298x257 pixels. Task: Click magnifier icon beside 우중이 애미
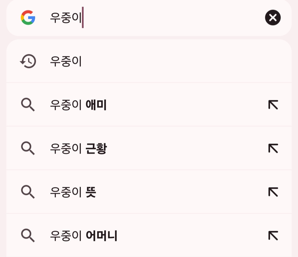[28, 105]
